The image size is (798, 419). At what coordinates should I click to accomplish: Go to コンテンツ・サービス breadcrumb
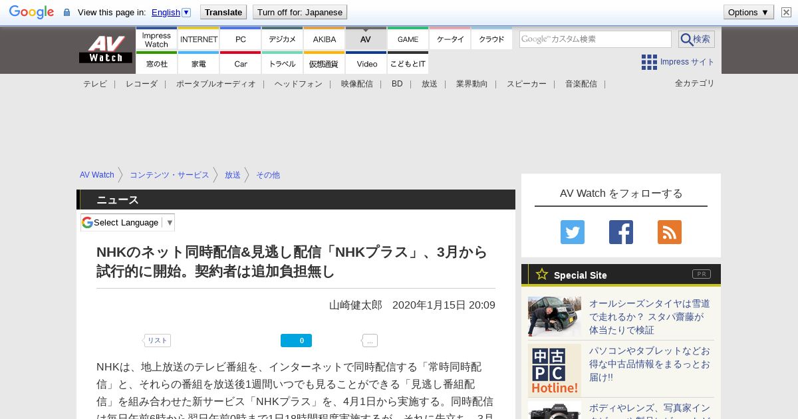170,175
